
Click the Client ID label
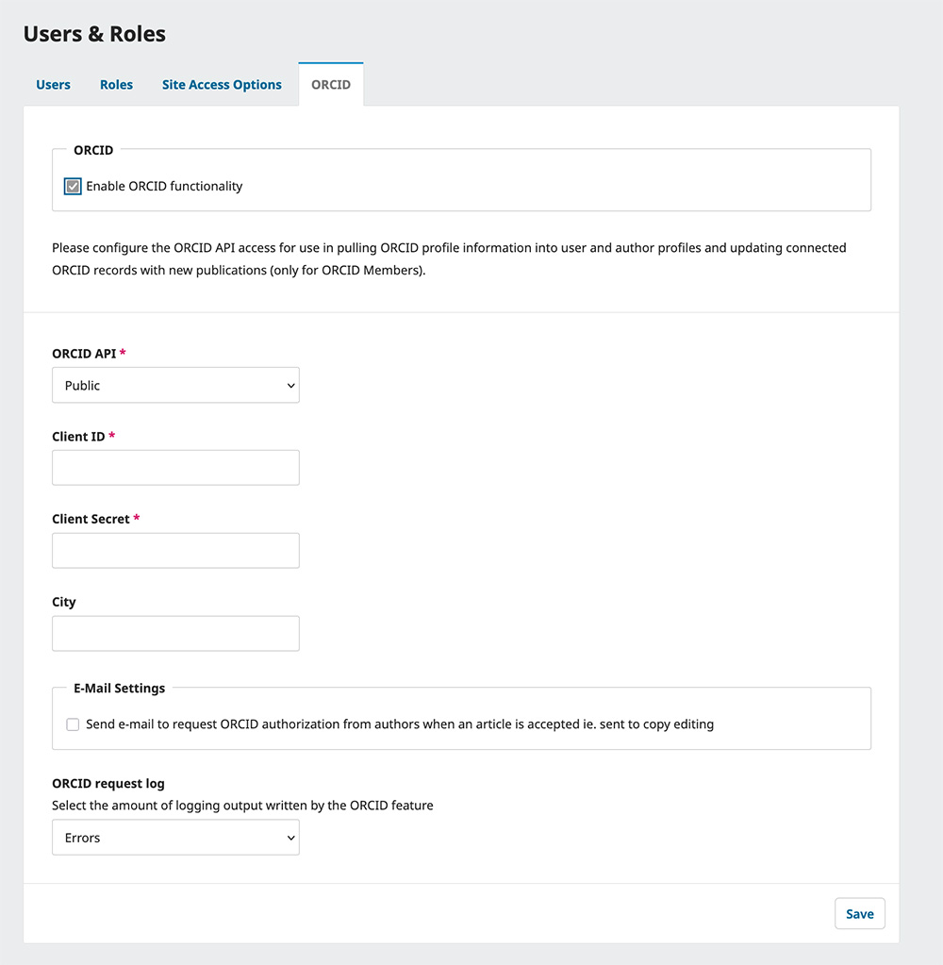click(x=78, y=437)
